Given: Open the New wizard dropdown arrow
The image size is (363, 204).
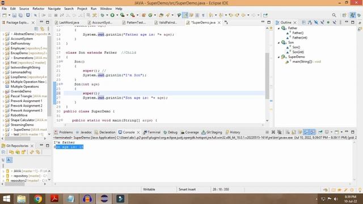Looking at the screenshot, I should tap(9, 15).
